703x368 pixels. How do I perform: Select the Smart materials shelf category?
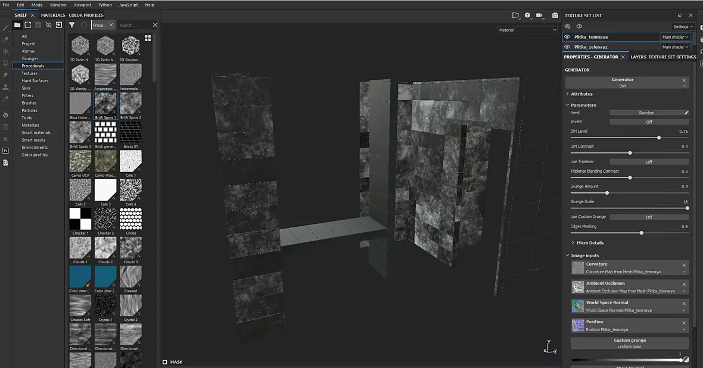point(36,133)
